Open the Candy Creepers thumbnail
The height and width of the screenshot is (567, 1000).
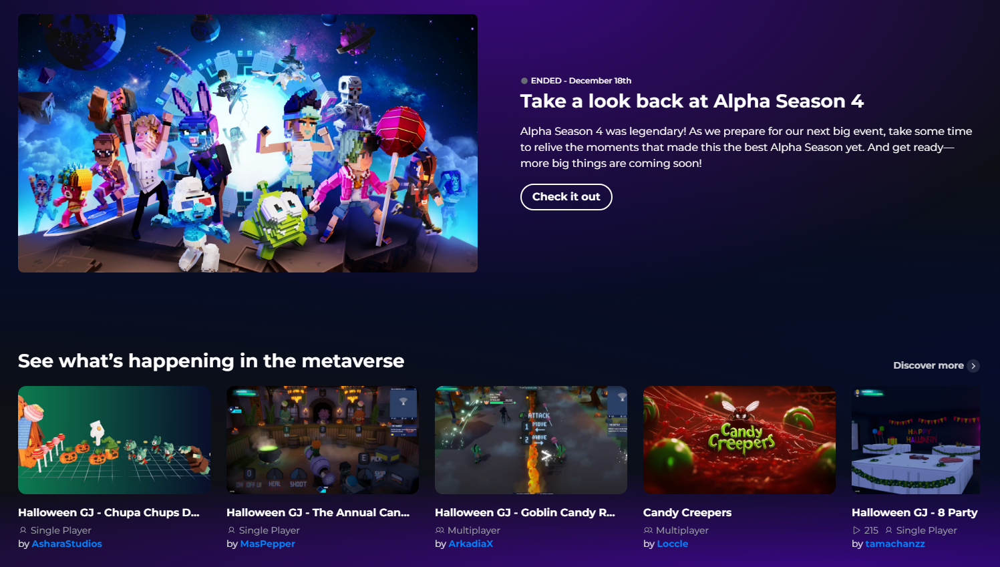[x=739, y=440]
